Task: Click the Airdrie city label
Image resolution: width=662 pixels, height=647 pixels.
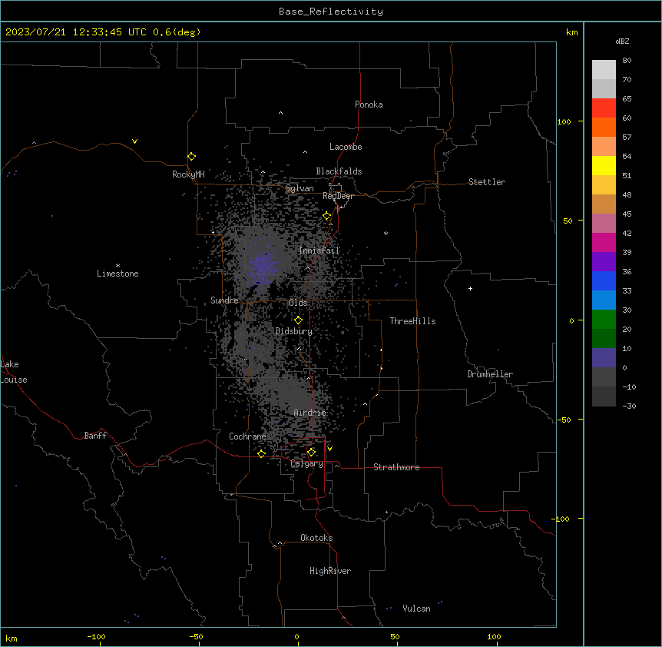Action: click(x=310, y=413)
